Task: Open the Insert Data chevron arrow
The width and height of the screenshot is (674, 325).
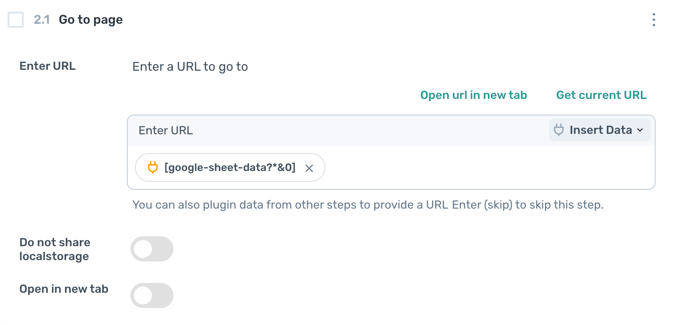Action: pos(640,130)
